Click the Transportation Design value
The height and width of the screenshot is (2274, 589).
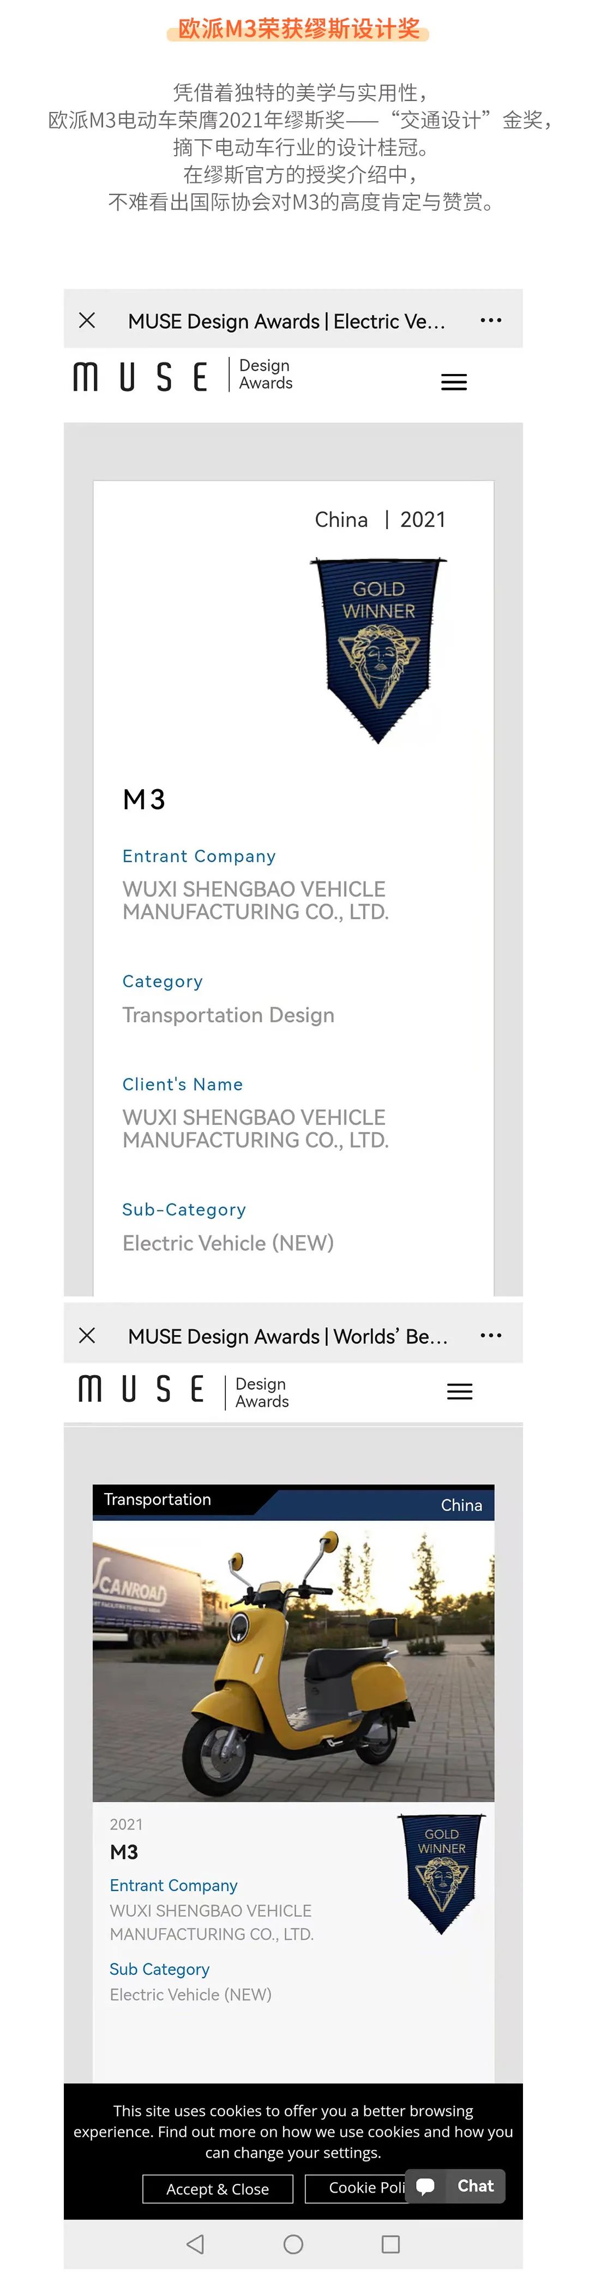(229, 1015)
